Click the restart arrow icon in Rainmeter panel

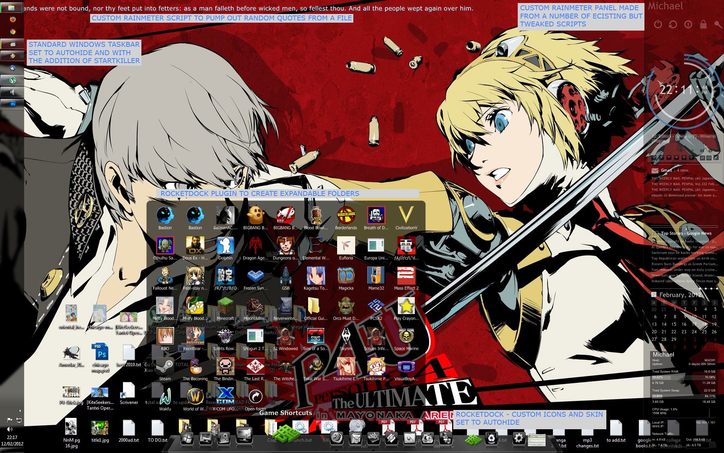[673, 25]
